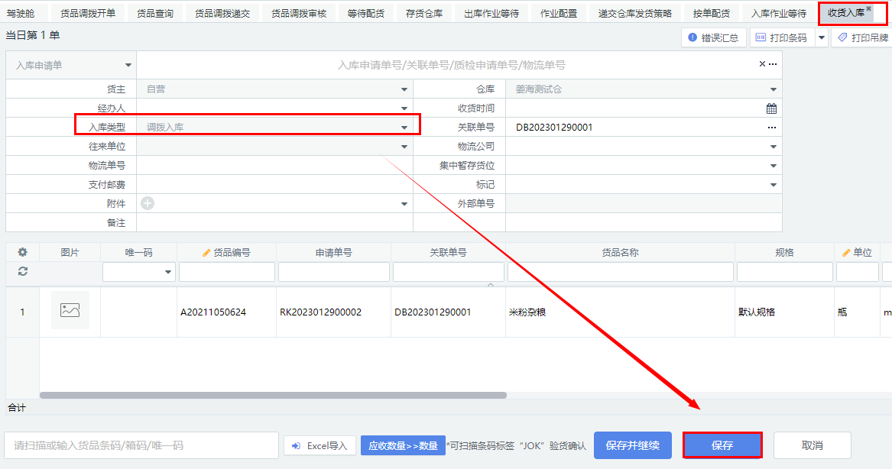Click the 打印条码 button
Image resolution: width=892 pixels, height=469 pixels.
tap(781, 37)
